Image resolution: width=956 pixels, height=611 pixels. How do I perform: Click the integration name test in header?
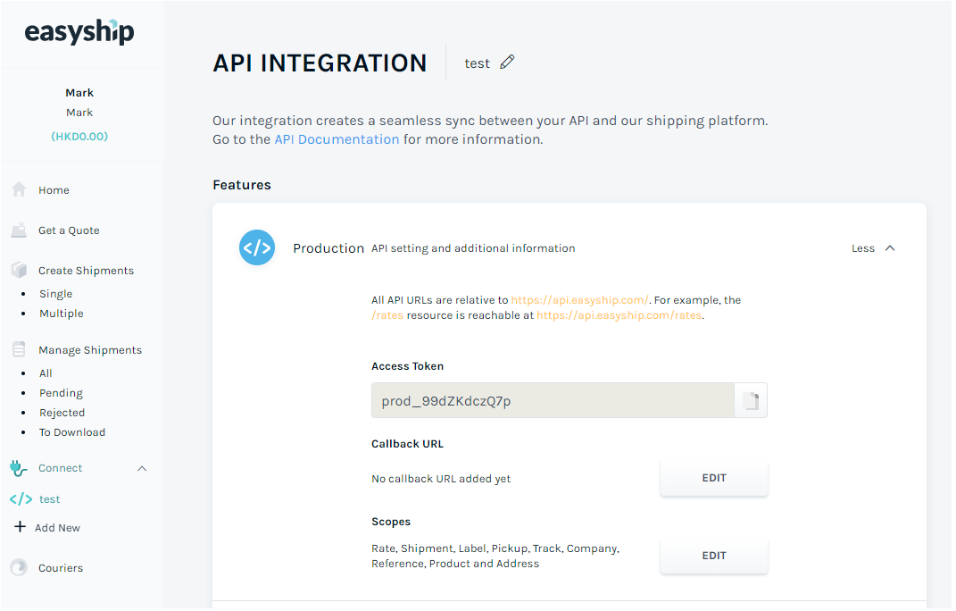click(x=477, y=63)
